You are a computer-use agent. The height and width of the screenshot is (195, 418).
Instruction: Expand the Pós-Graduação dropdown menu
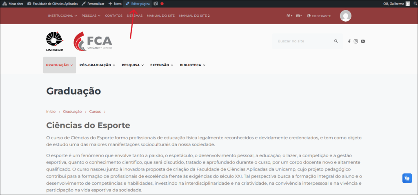(x=97, y=65)
